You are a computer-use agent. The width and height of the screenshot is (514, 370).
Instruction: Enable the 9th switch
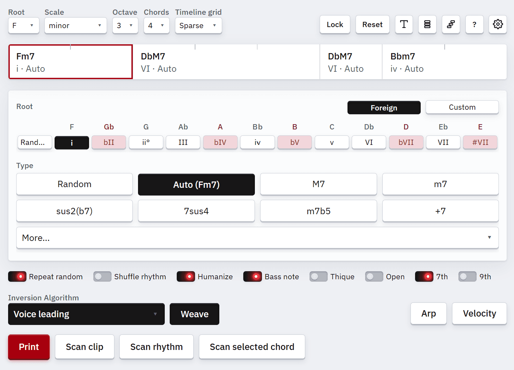468,277
